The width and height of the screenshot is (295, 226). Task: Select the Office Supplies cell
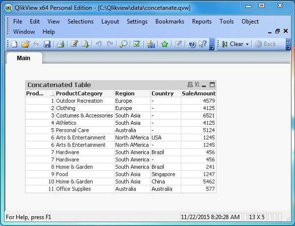85,189
